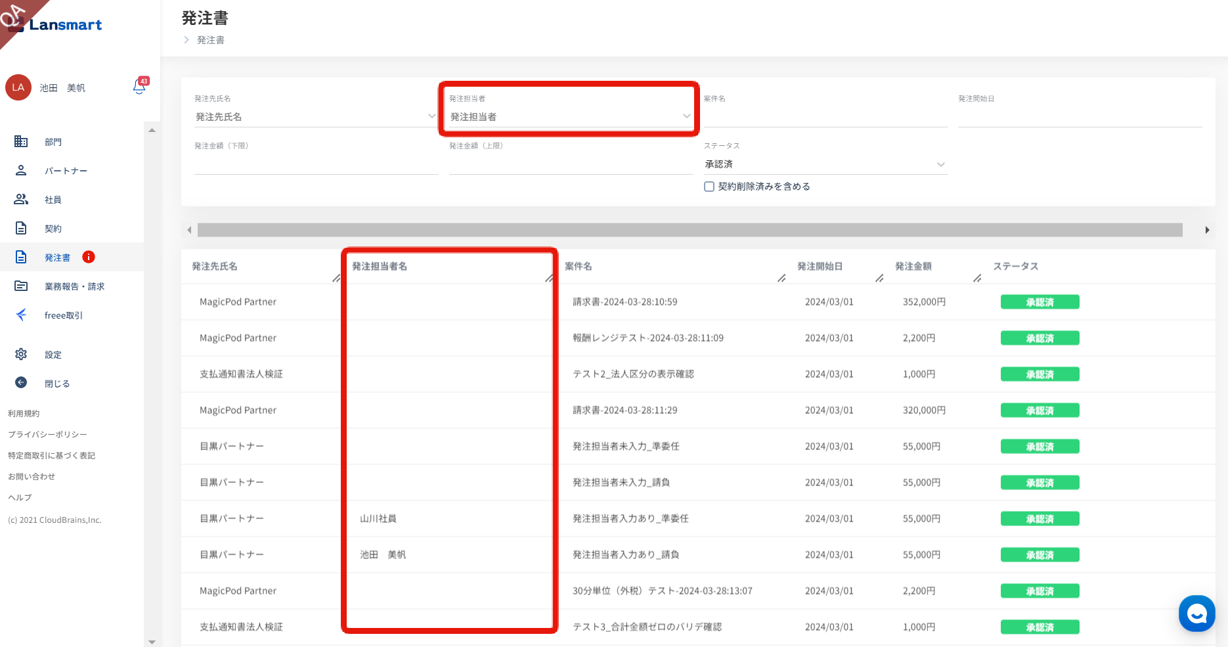
Task: Select the row 報酬レンジテスト-2024-03-28:11:09
Action: point(698,338)
